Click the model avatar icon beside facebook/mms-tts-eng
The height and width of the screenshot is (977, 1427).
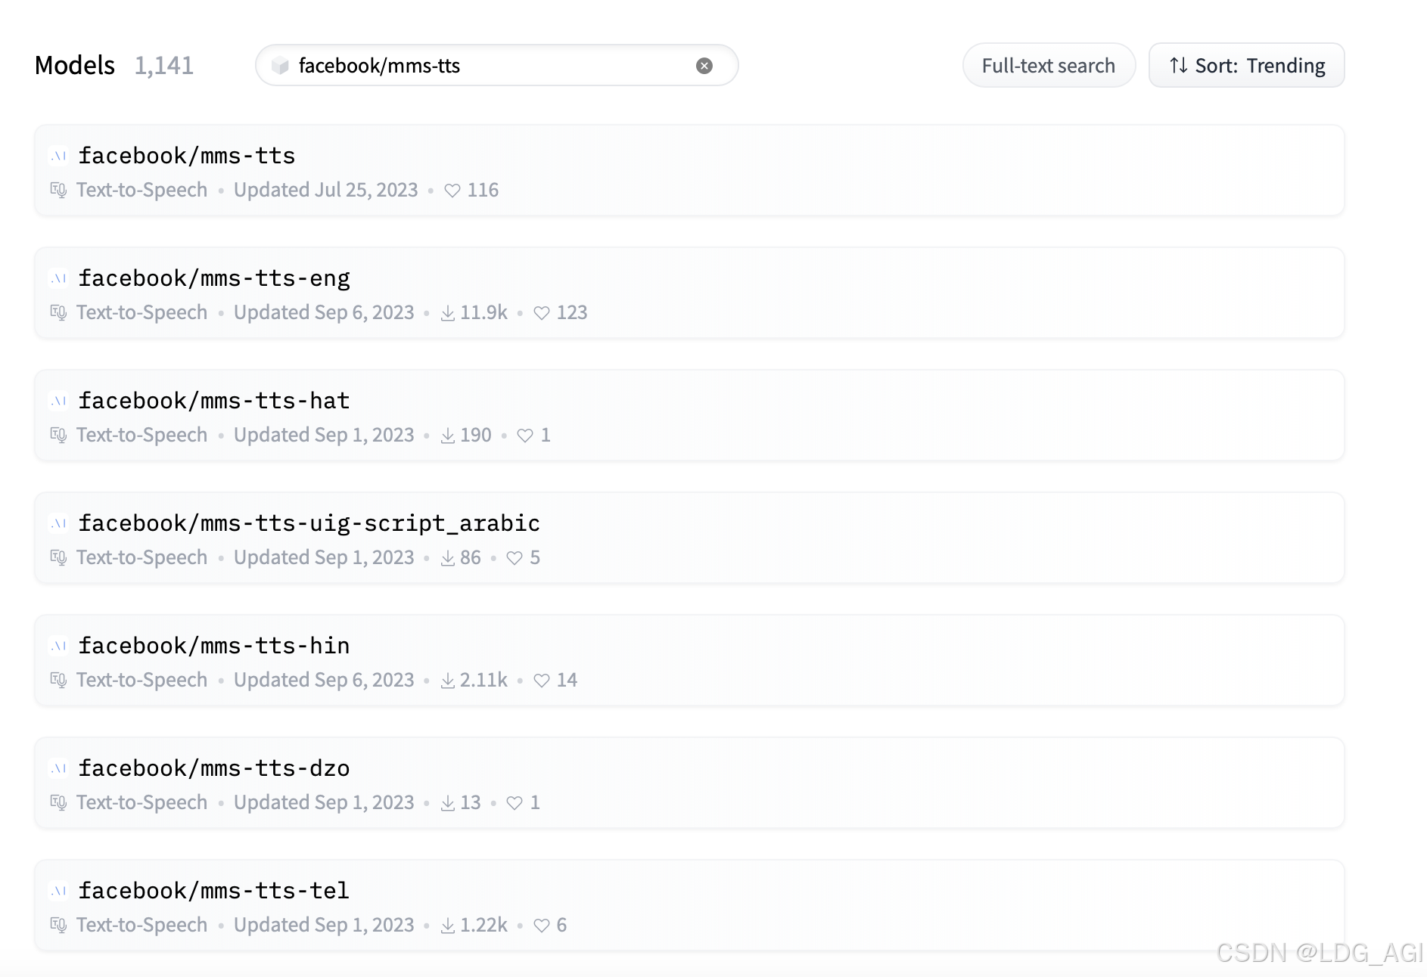58,278
